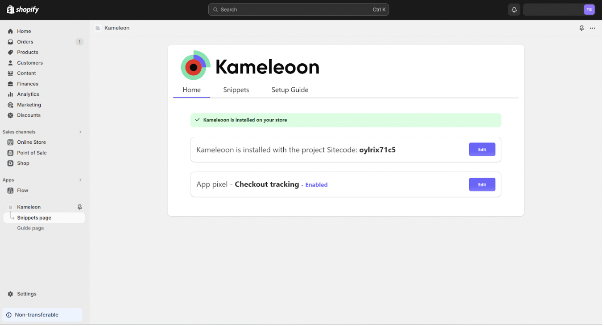Switch to the Snippets tab

click(236, 90)
